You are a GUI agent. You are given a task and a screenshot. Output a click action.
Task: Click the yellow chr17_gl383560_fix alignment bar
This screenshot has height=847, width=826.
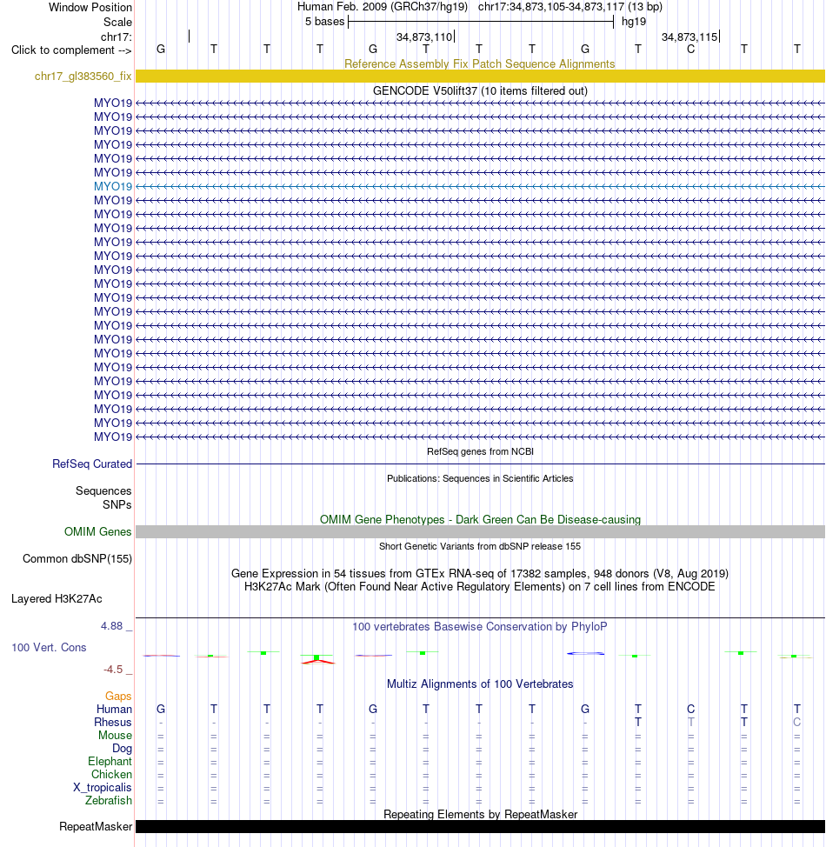tap(480, 77)
